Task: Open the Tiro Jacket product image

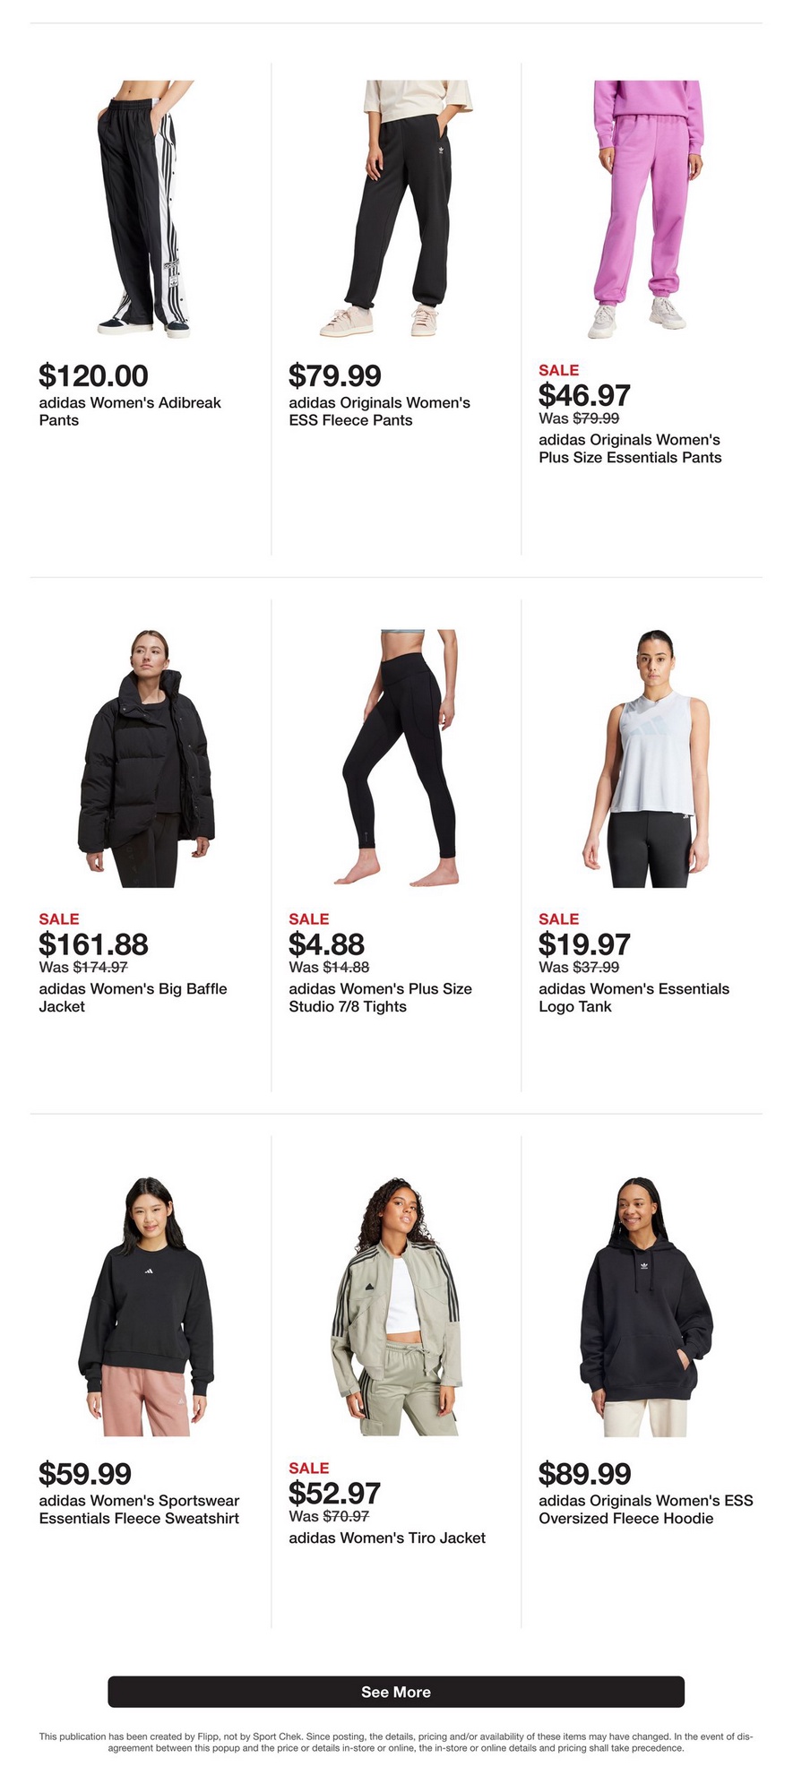Action: 395,1307
